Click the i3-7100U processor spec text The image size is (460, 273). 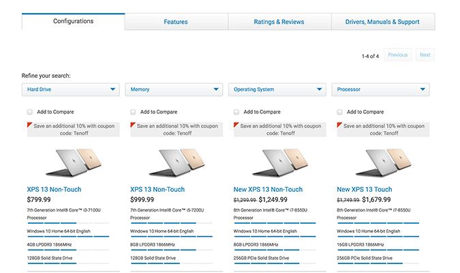click(x=63, y=214)
